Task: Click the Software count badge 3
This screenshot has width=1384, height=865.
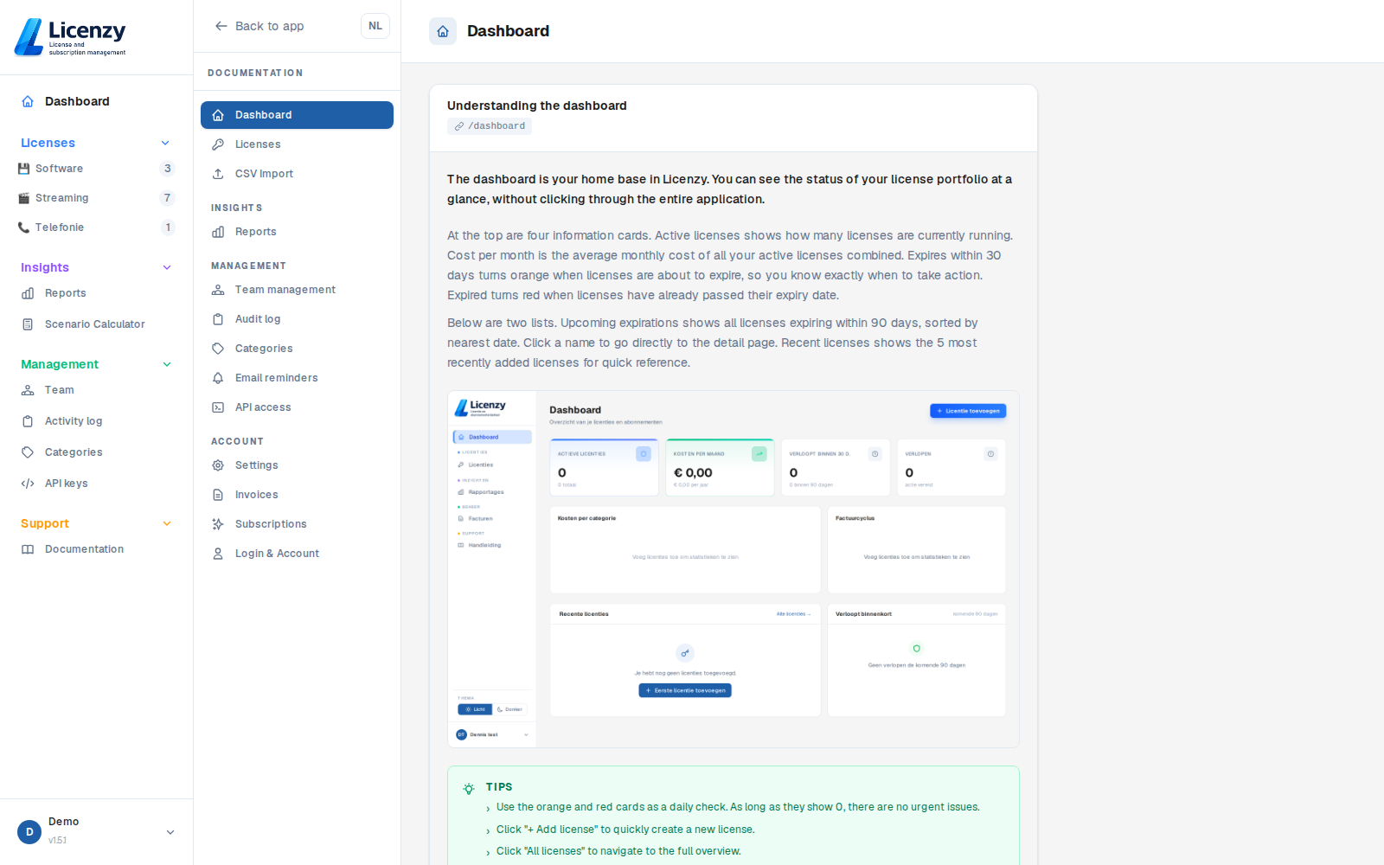Action: [168, 169]
